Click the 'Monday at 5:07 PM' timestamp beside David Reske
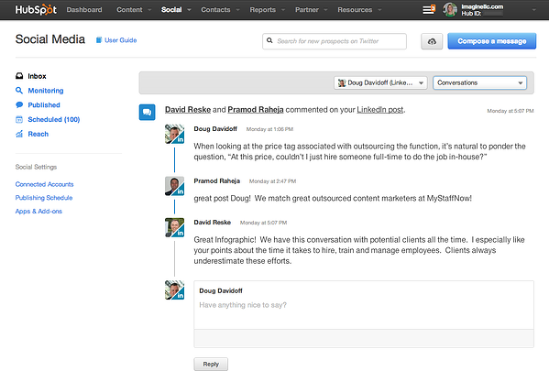Viewport: 549px width, 371px height. (x=263, y=223)
